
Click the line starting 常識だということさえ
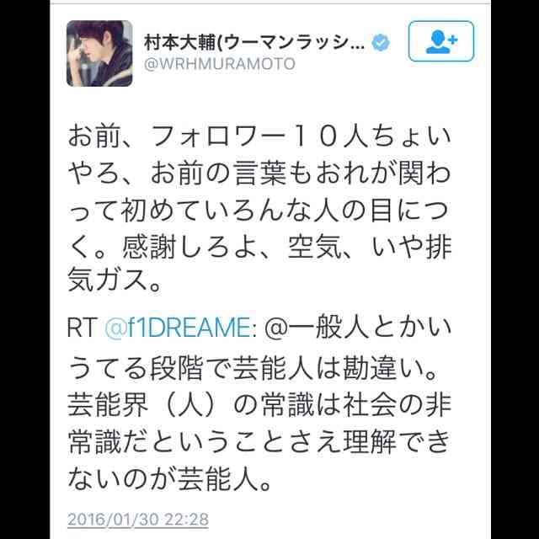point(259,443)
